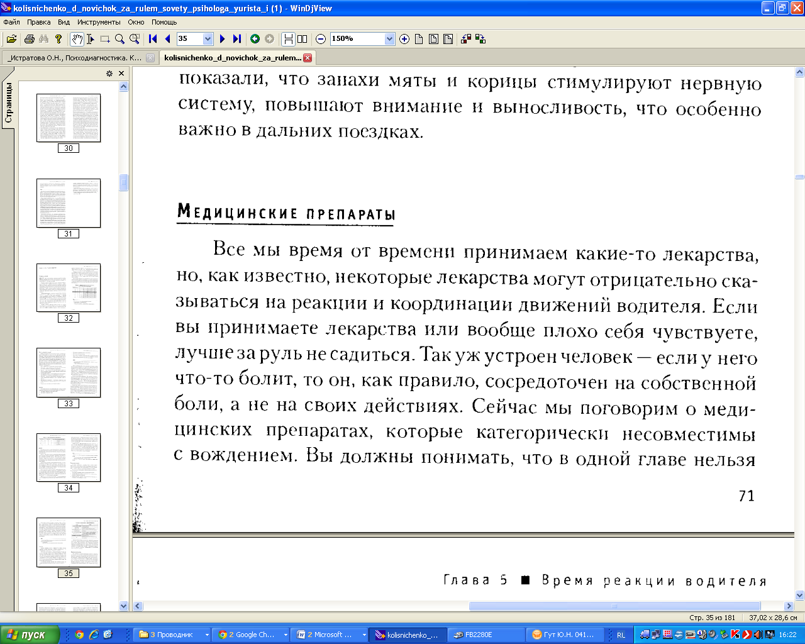Select the hand drag tool
Viewport: 805px width, 644px height.
(x=77, y=39)
